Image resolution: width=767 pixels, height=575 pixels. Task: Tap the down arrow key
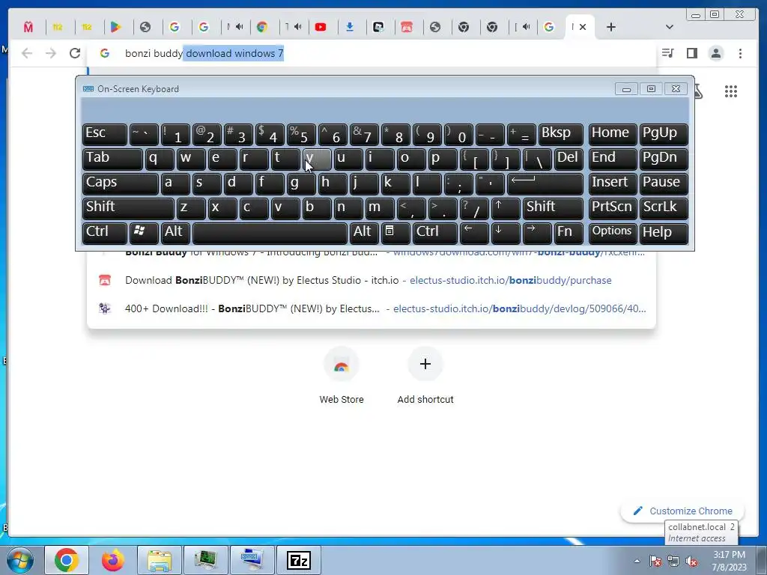point(506,233)
